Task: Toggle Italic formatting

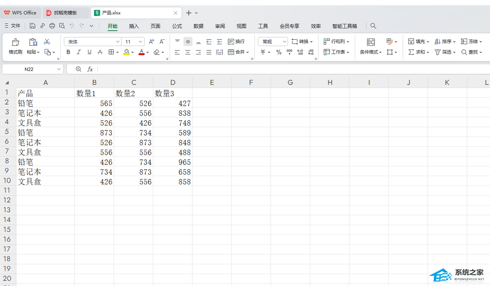Action: tap(79, 52)
